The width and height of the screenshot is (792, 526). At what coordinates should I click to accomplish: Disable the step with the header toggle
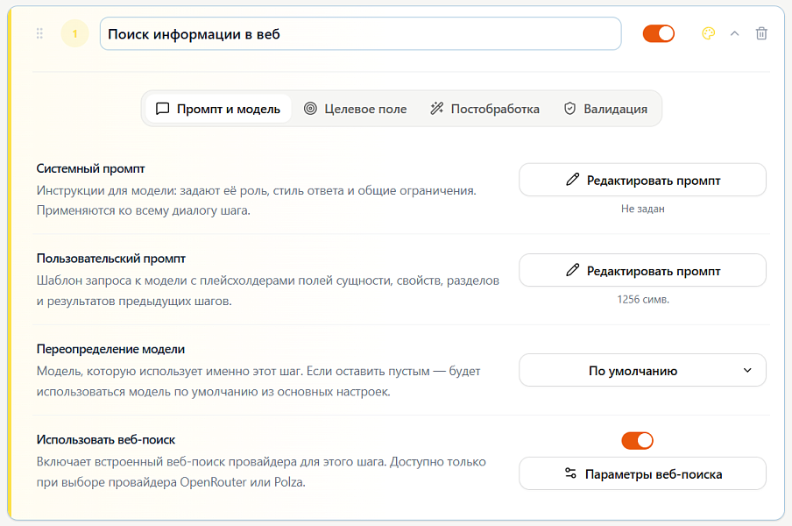(x=658, y=33)
